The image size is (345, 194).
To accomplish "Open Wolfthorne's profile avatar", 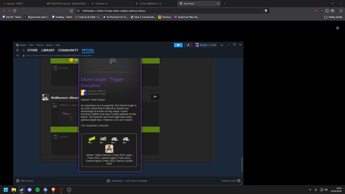I will tap(45, 97).
